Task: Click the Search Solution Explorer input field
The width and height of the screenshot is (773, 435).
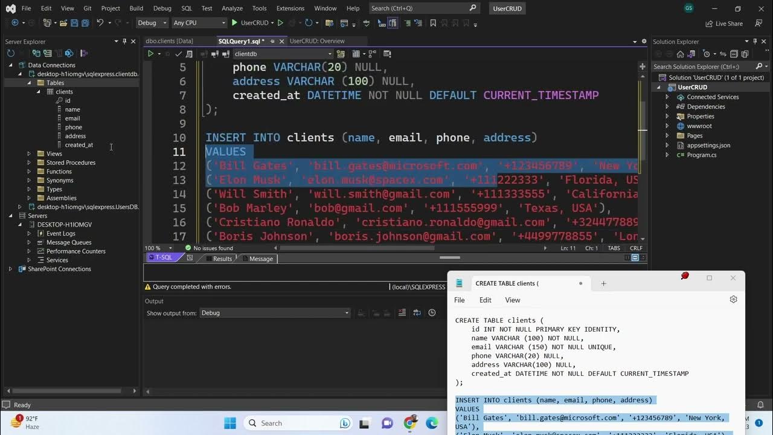Action: (x=701, y=66)
